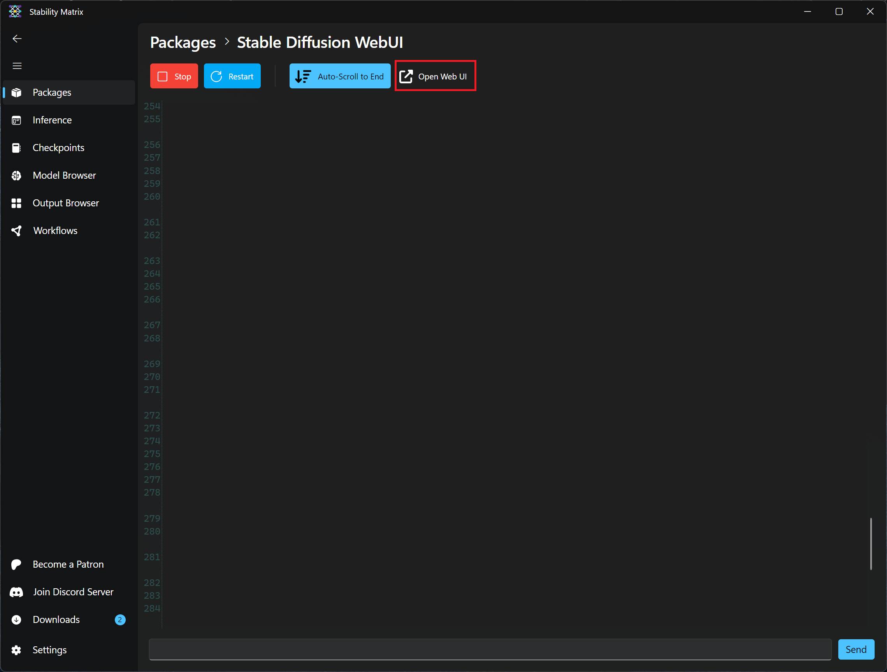Toggle Auto-Scroll to End
The image size is (887, 672).
(340, 76)
